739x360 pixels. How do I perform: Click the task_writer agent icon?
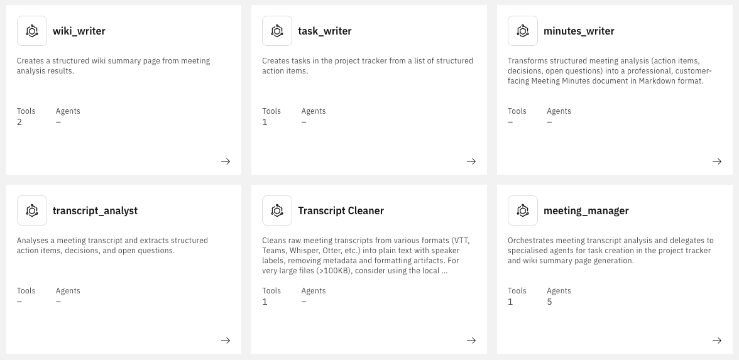pos(277,31)
